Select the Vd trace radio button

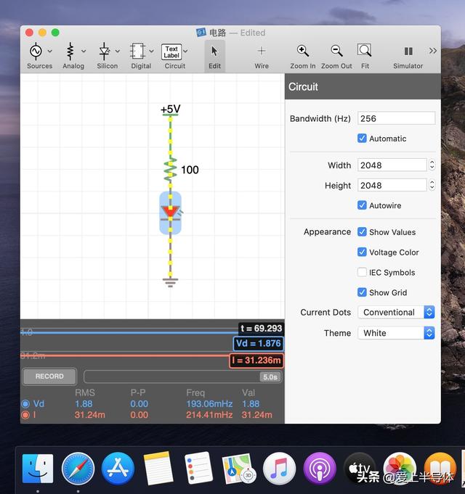(25, 404)
